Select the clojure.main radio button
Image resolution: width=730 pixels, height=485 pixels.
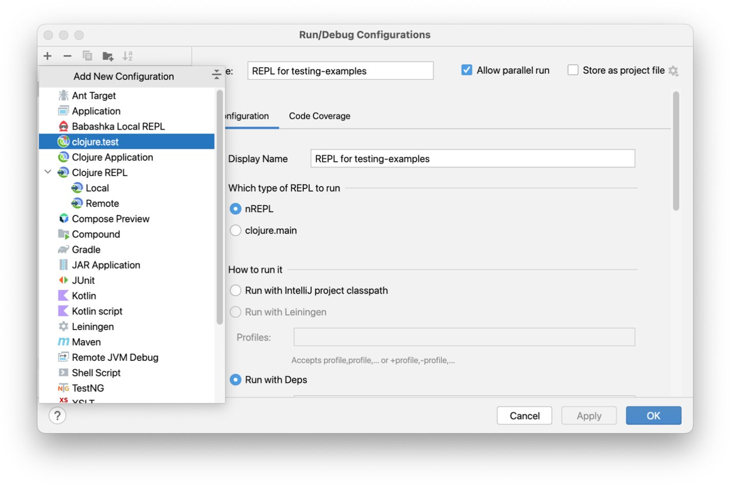[x=235, y=230]
